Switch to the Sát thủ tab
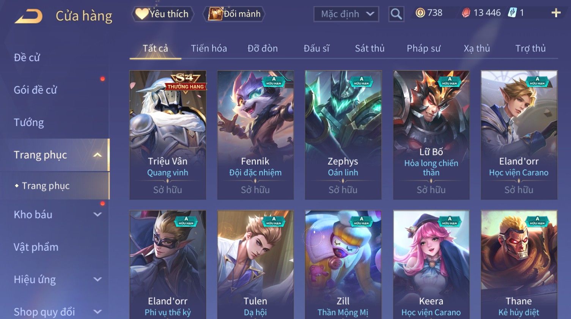This screenshot has width=571, height=319. tap(370, 48)
